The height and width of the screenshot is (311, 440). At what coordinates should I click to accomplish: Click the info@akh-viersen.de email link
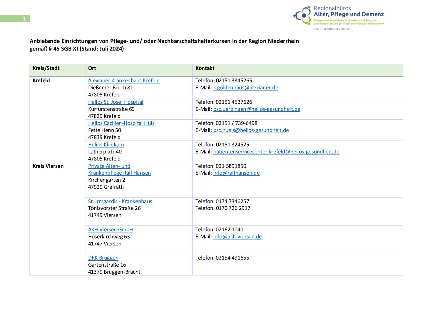click(237, 237)
